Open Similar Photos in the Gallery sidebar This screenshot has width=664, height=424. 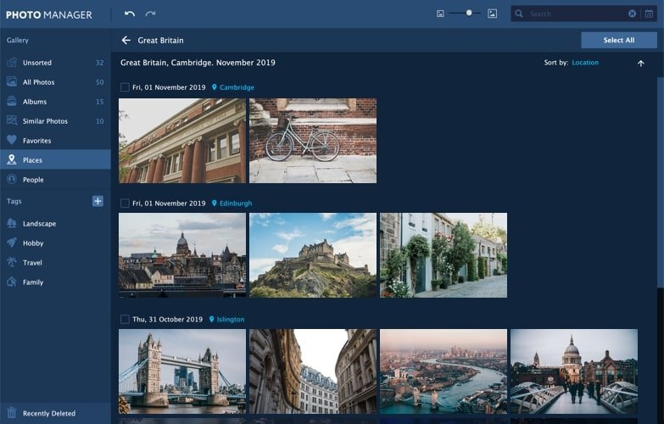(45, 121)
